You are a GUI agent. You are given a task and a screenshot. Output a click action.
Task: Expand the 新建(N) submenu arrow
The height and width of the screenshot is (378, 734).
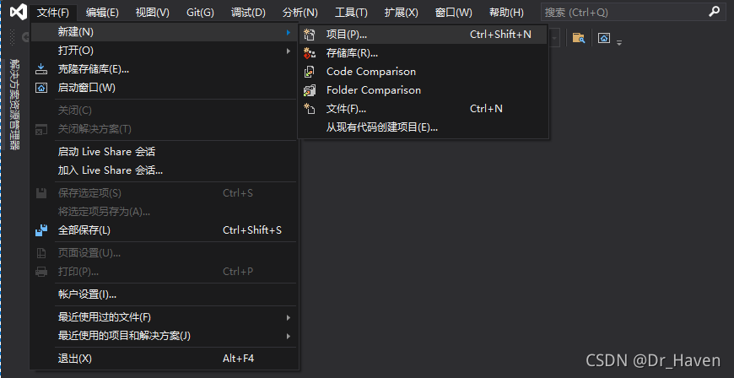coord(289,32)
